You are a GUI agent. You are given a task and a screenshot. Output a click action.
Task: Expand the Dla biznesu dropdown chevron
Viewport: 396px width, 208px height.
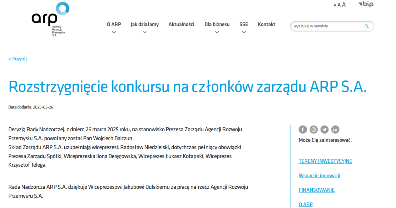coord(217,32)
